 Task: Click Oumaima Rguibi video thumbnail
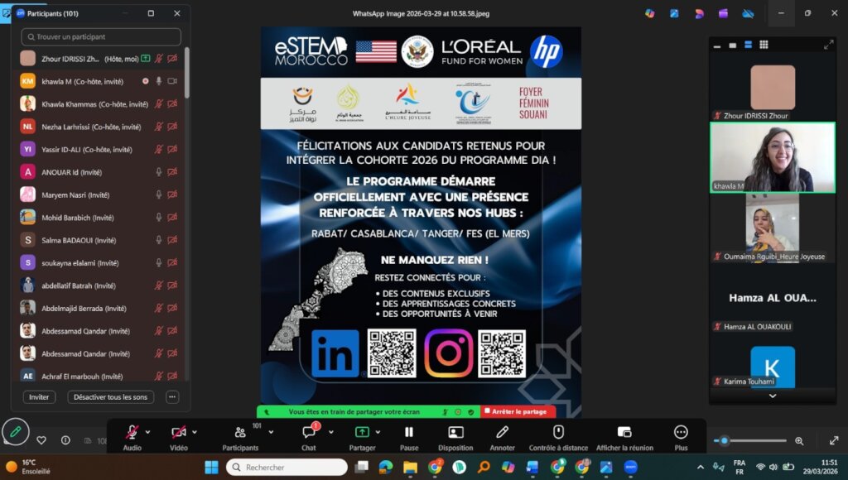point(773,228)
